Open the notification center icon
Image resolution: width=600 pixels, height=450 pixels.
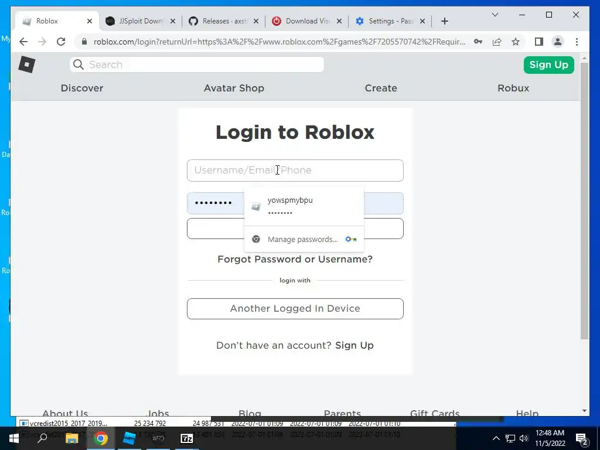click(582, 439)
